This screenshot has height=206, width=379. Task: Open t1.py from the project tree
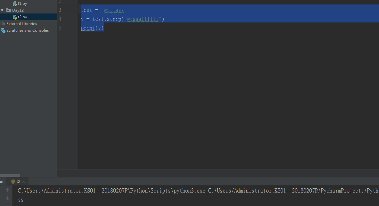coord(22,4)
